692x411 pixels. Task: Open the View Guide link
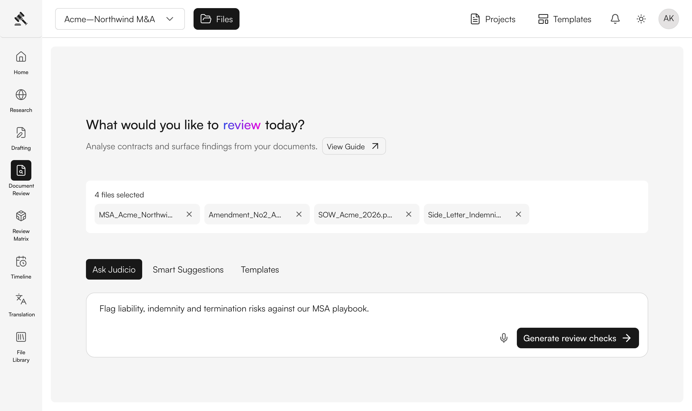point(354,146)
